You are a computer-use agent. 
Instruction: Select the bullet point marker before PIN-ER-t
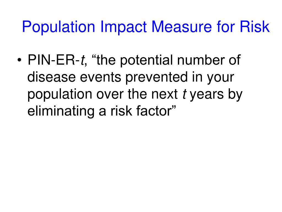[x=19, y=60]
